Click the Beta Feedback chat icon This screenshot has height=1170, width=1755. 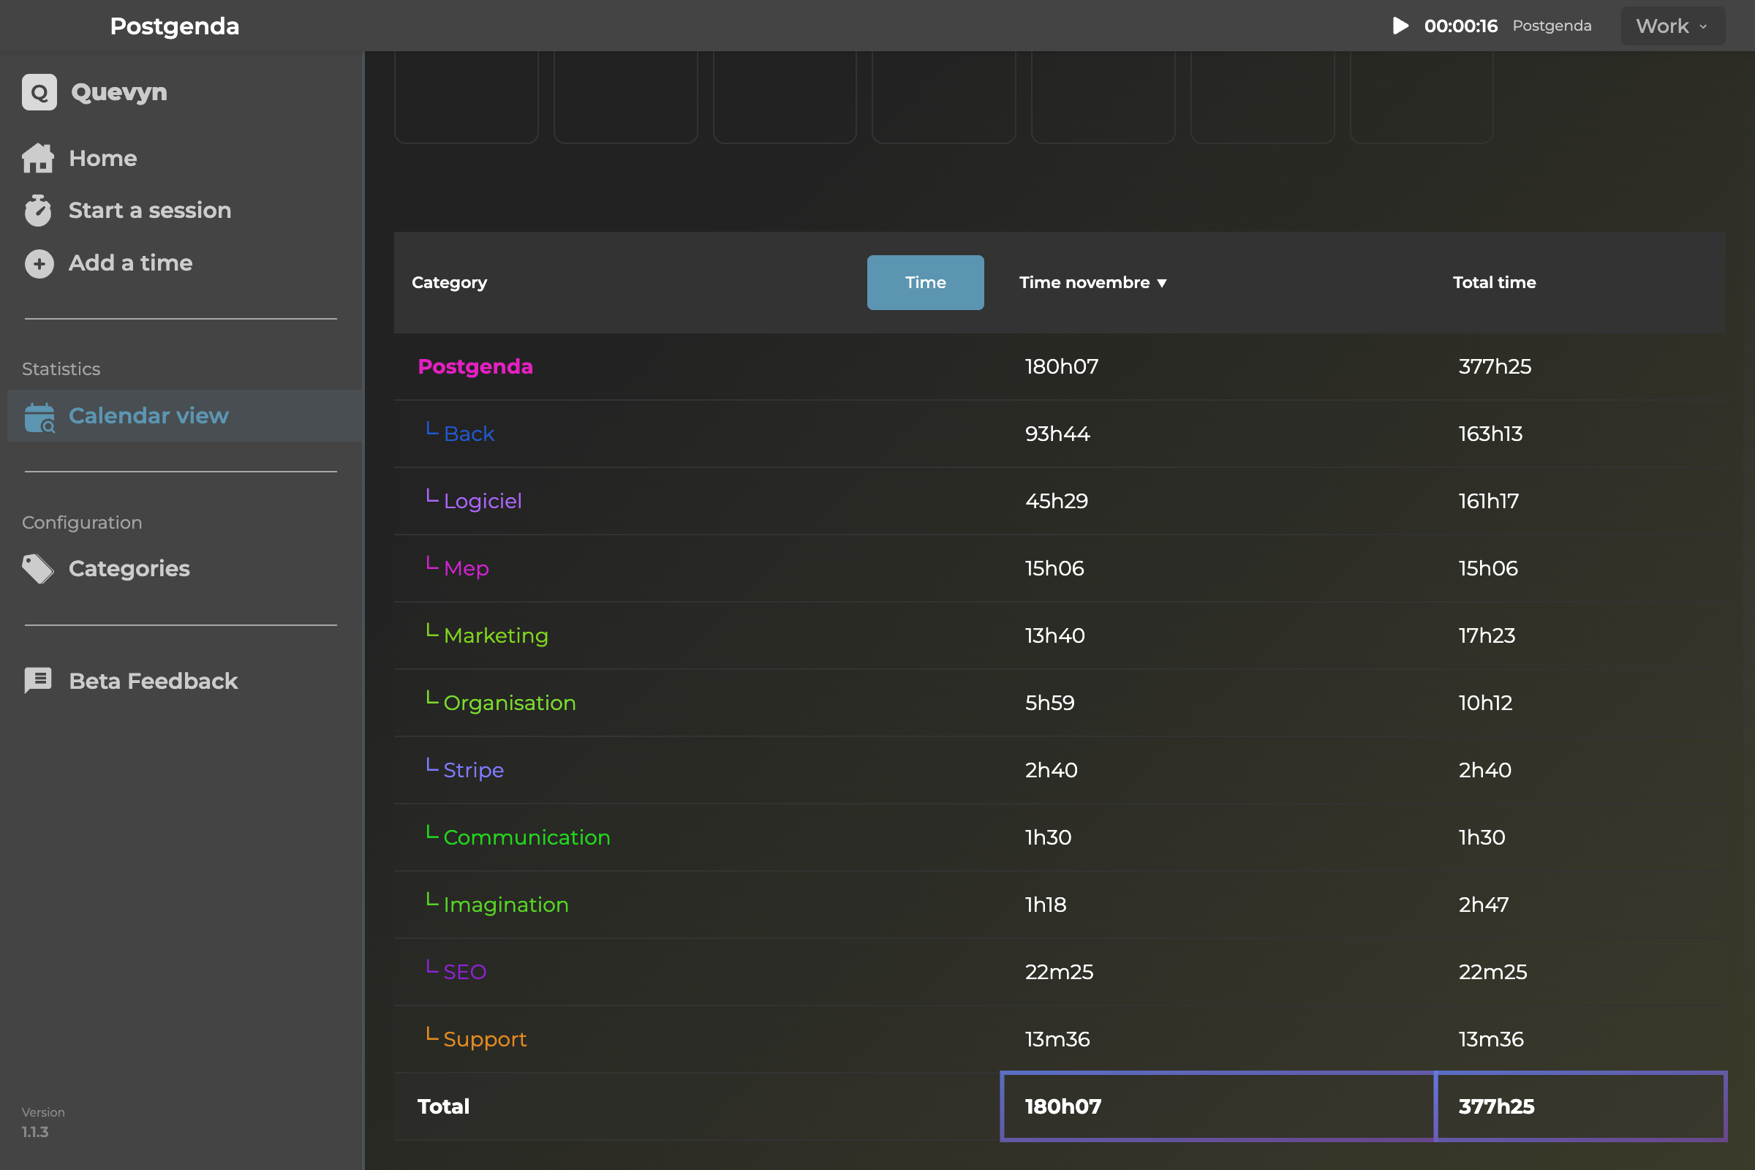pos(38,682)
